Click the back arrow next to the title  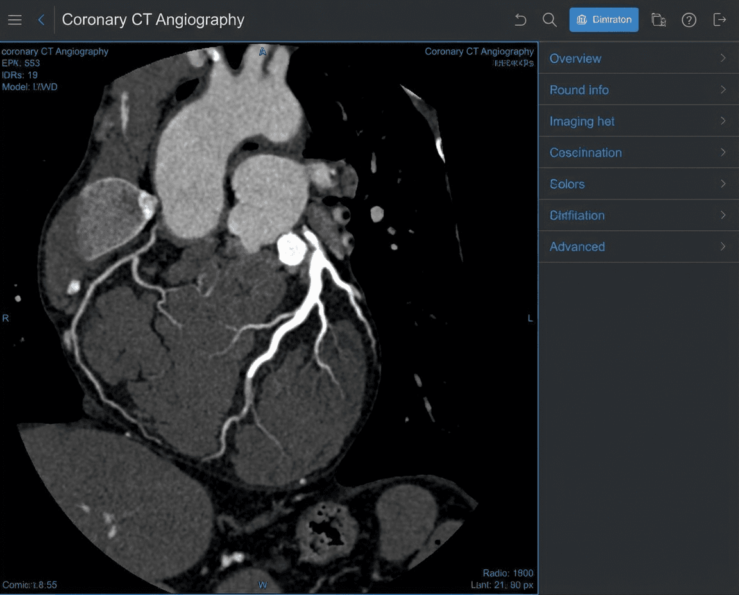40,19
